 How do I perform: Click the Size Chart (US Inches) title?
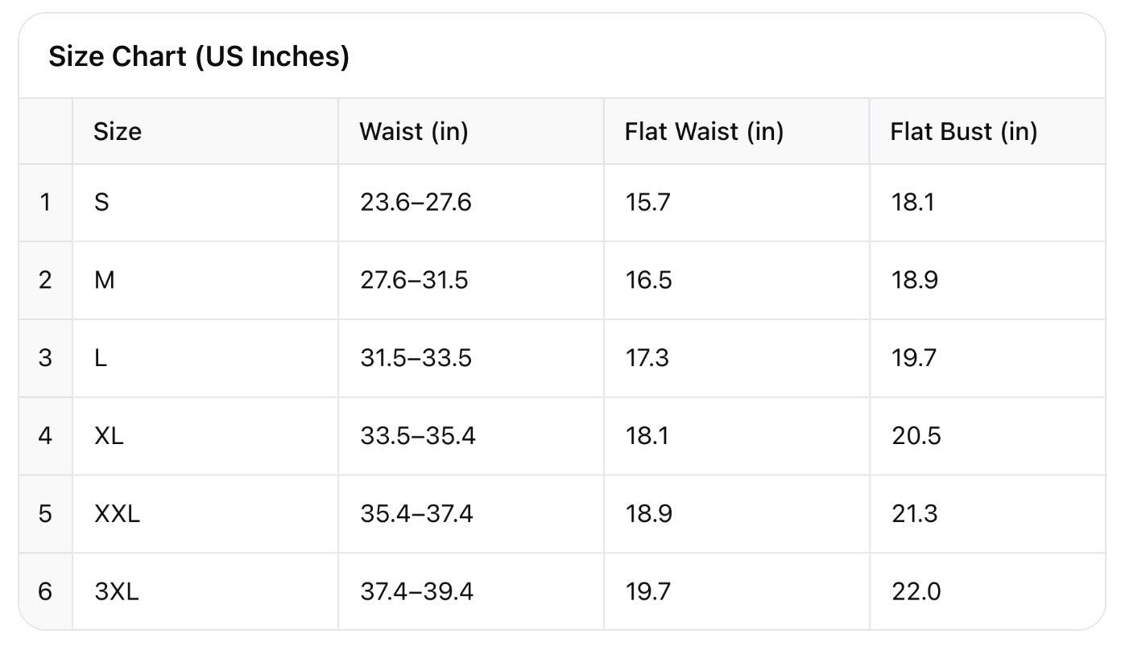[x=199, y=57]
